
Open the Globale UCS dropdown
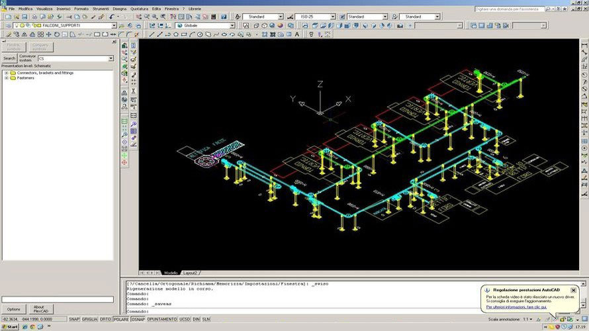coord(232,26)
